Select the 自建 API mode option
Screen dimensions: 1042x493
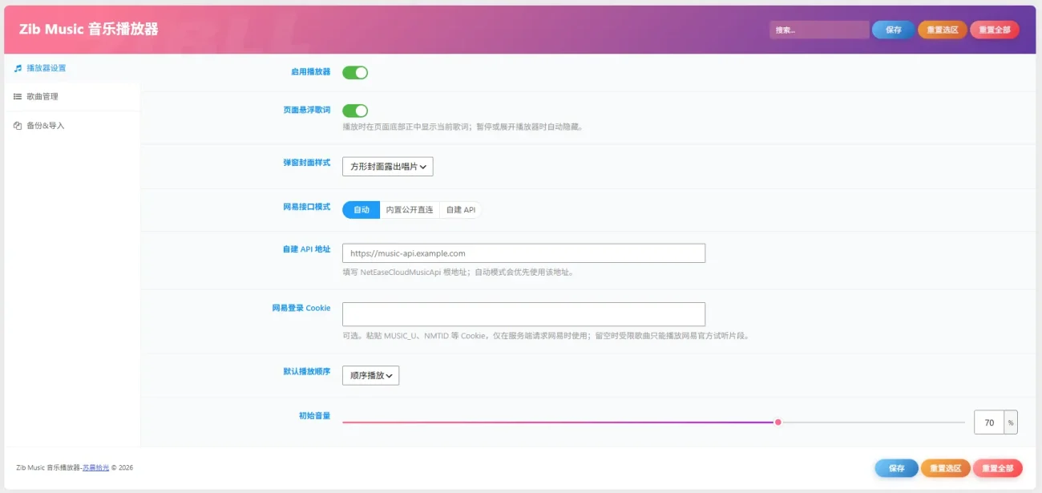pos(461,210)
